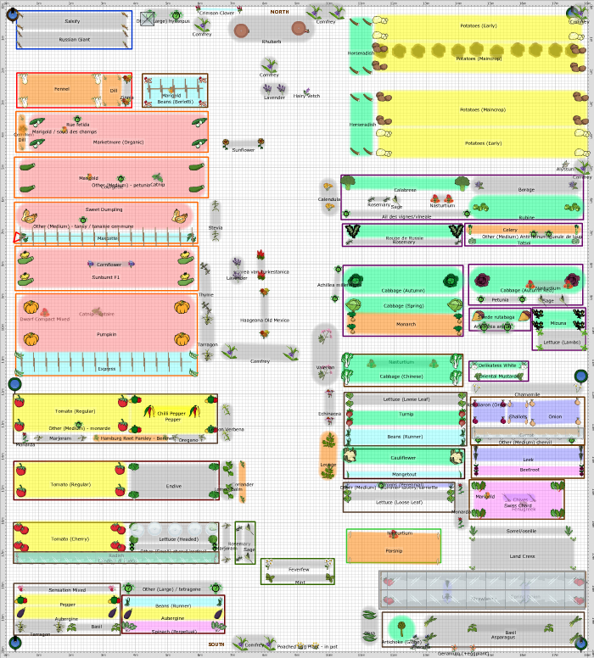Image resolution: width=594 pixels, height=658 pixels.
Task: Click the red triangle marker on Mascotte row
Action: 17,238
